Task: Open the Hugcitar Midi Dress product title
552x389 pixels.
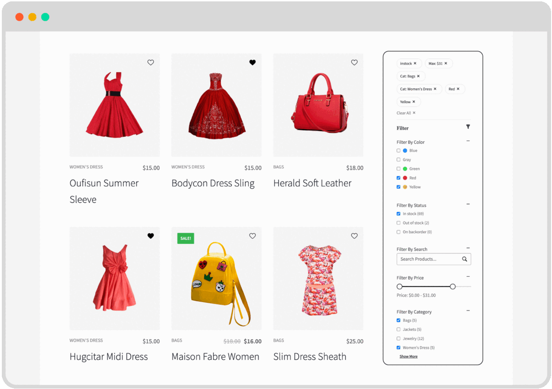Action: 109,357
